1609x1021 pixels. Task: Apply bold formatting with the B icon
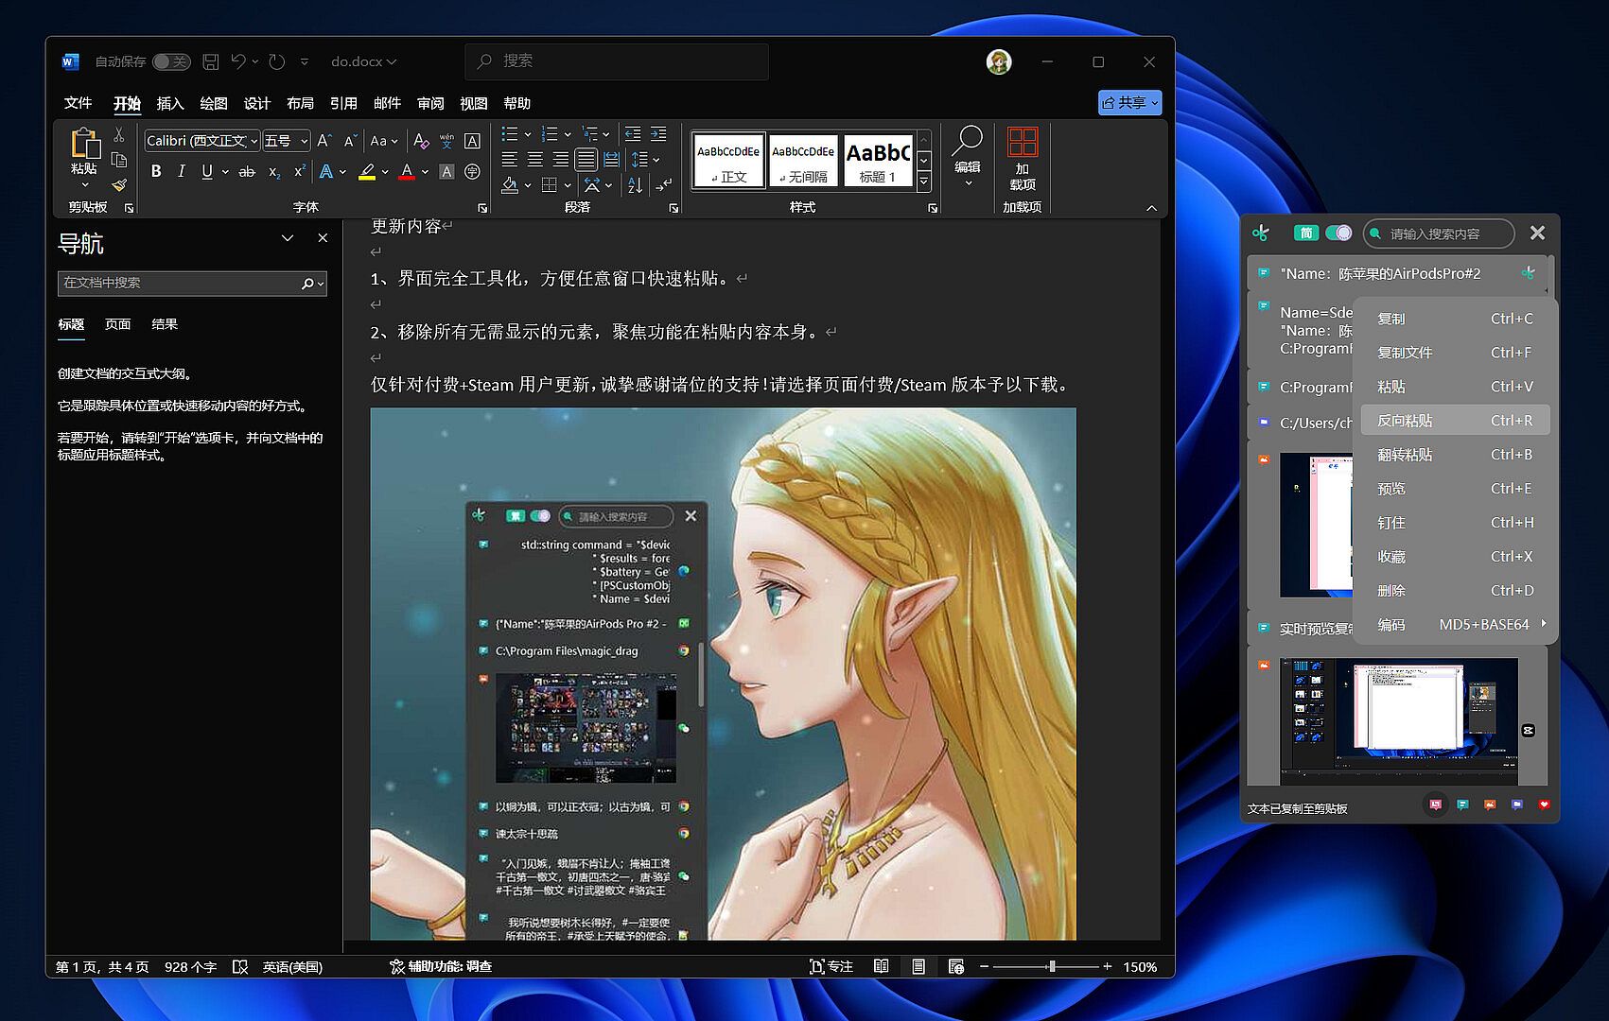point(156,171)
